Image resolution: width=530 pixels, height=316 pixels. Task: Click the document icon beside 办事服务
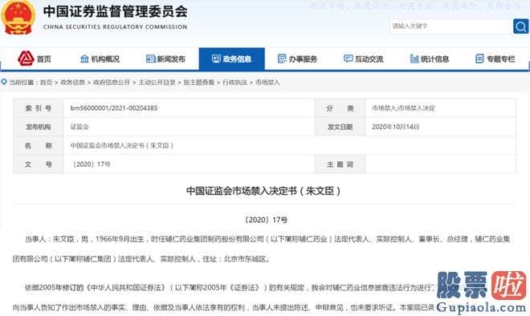[x=282, y=59]
